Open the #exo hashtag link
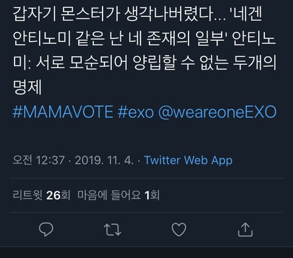This screenshot has height=258, width=293. click(x=136, y=112)
